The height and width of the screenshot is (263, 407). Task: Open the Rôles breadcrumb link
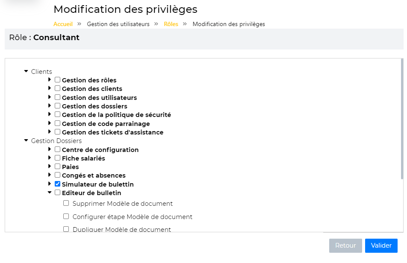click(171, 24)
